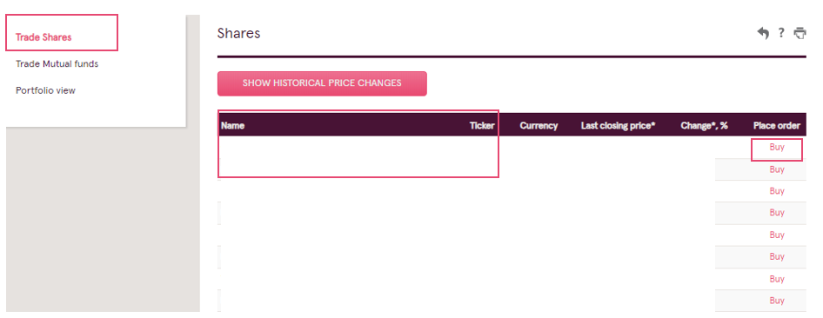The image size is (823, 318).
Task: Open Trade Shares in the sidebar
Action: [43, 37]
